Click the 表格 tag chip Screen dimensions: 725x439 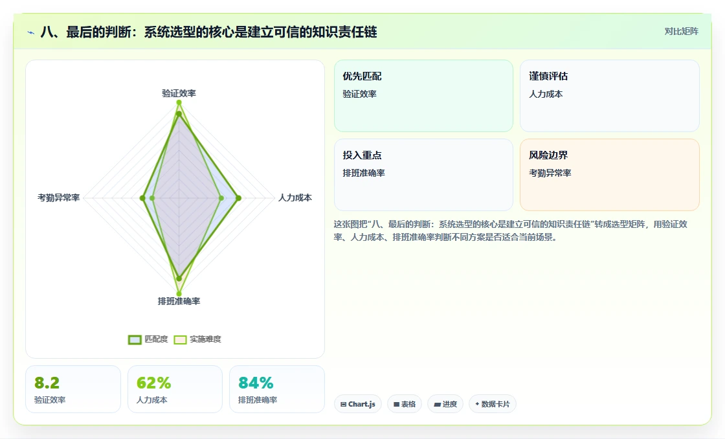click(405, 404)
